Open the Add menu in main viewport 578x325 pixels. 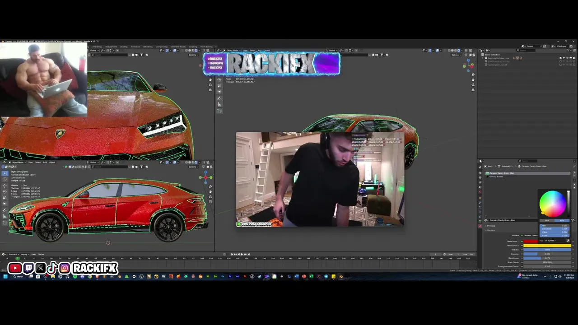click(259, 50)
